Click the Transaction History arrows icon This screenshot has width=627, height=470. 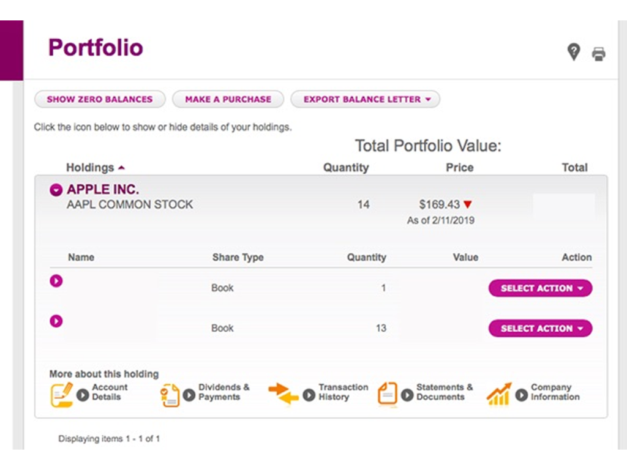pos(283,394)
